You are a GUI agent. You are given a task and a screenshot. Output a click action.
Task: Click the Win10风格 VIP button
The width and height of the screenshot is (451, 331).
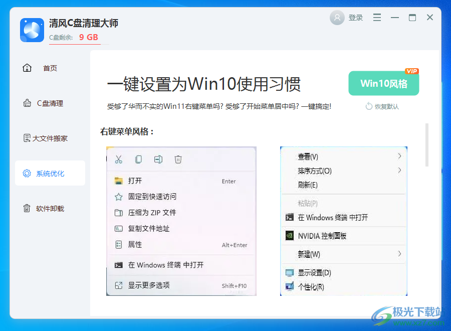coord(383,83)
